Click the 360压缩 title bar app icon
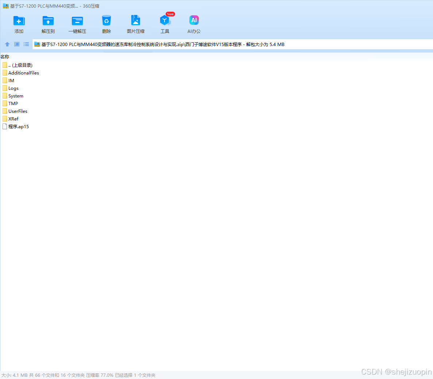Image resolution: width=433 pixels, height=379 pixels. click(6, 6)
